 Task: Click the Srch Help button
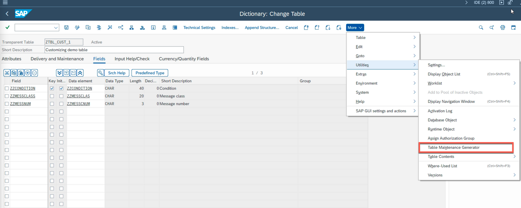117,73
